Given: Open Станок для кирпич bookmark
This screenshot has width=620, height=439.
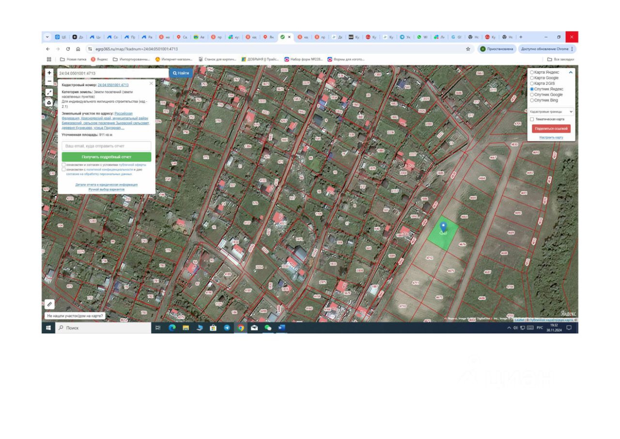Looking at the screenshot, I should tap(217, 59).
